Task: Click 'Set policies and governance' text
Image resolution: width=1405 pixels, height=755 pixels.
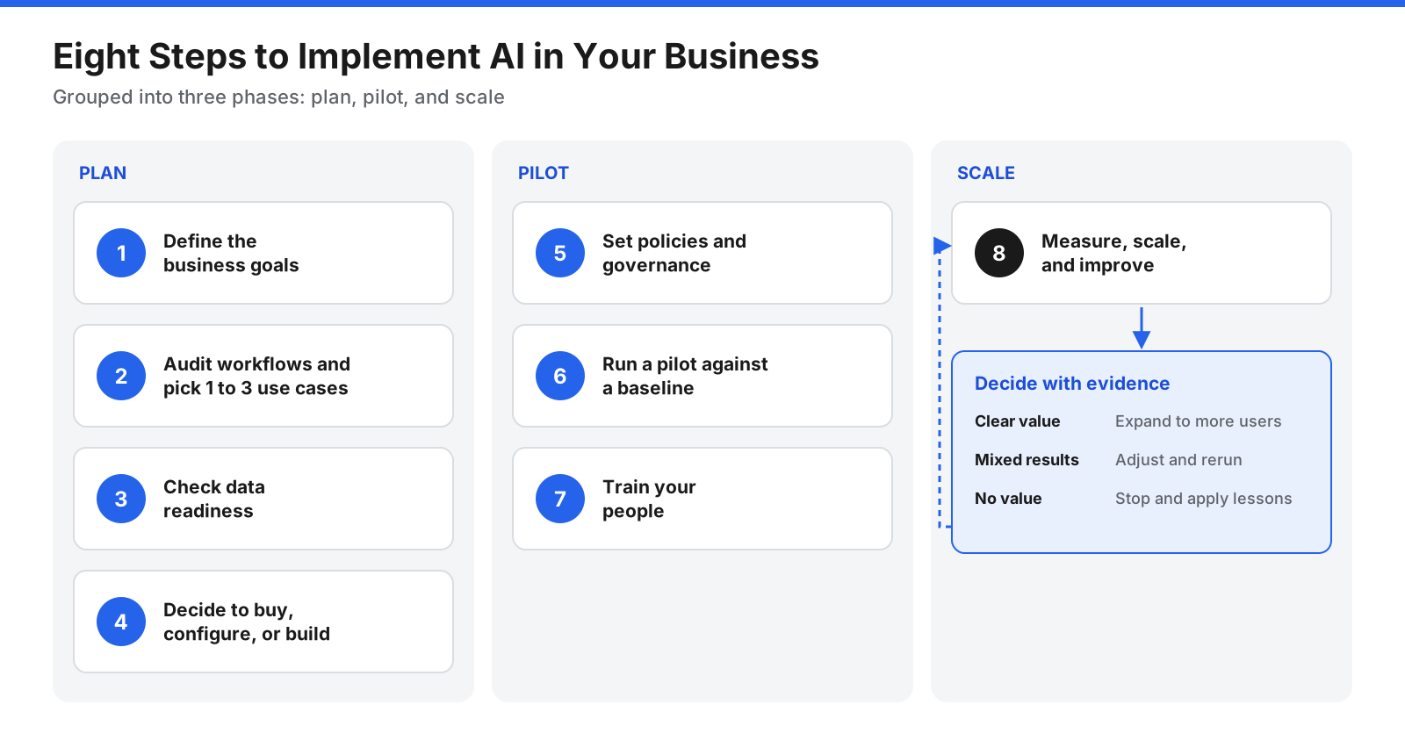Action: click(x=674, y=253)
